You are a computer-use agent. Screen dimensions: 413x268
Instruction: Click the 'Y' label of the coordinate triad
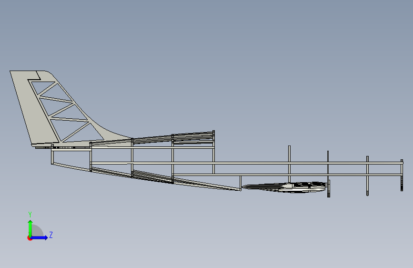click(30, 215)
